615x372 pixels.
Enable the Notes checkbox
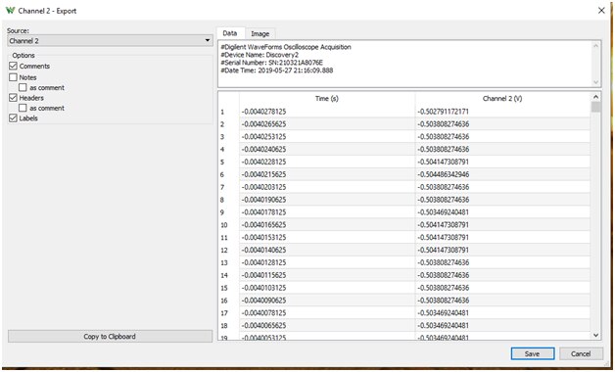(13, 77)
